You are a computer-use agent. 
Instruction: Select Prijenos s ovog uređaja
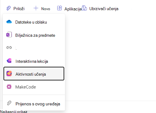click(x=38, y=104)
